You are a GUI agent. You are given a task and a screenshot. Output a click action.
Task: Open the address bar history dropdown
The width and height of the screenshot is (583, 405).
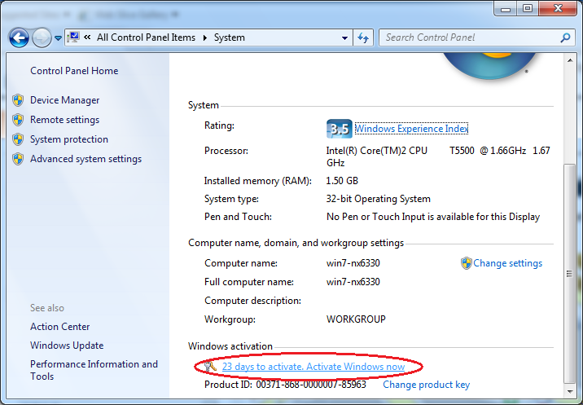pyautogui.click(x=344, y=37)
